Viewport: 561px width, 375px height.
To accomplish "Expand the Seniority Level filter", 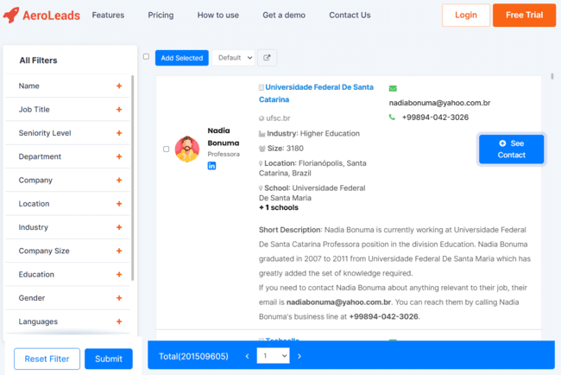I will [x=119, y=133].
